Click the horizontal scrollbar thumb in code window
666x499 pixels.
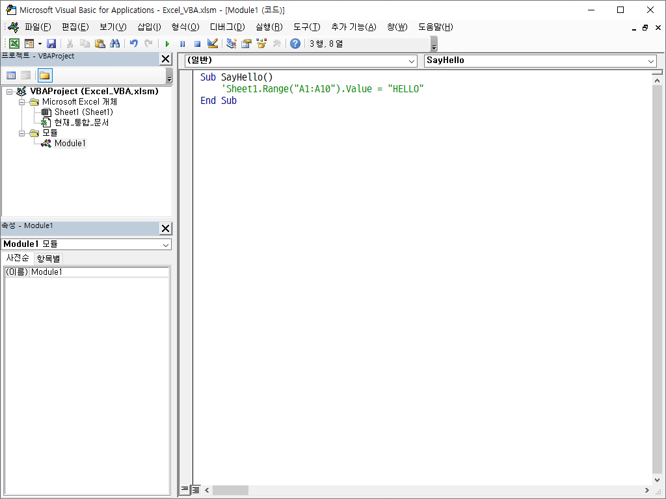[230, 490]
